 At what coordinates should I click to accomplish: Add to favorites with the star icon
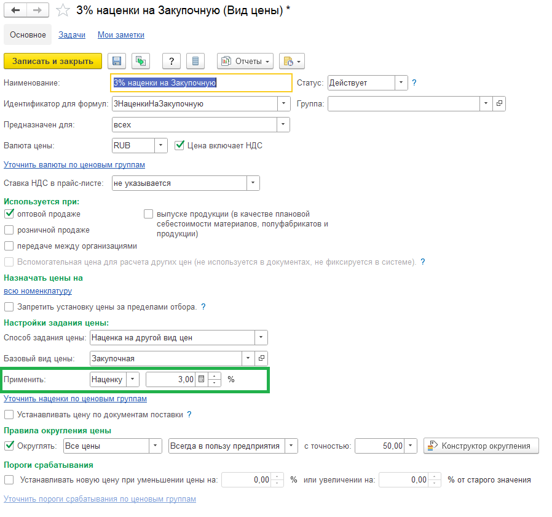pyautogui.click(x=63, y=10)
